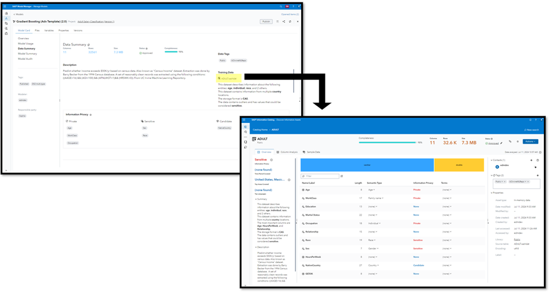Close the Gradient Boosting model view
Viewport: 549px width, 294px height.
click(x=298, y=21)
